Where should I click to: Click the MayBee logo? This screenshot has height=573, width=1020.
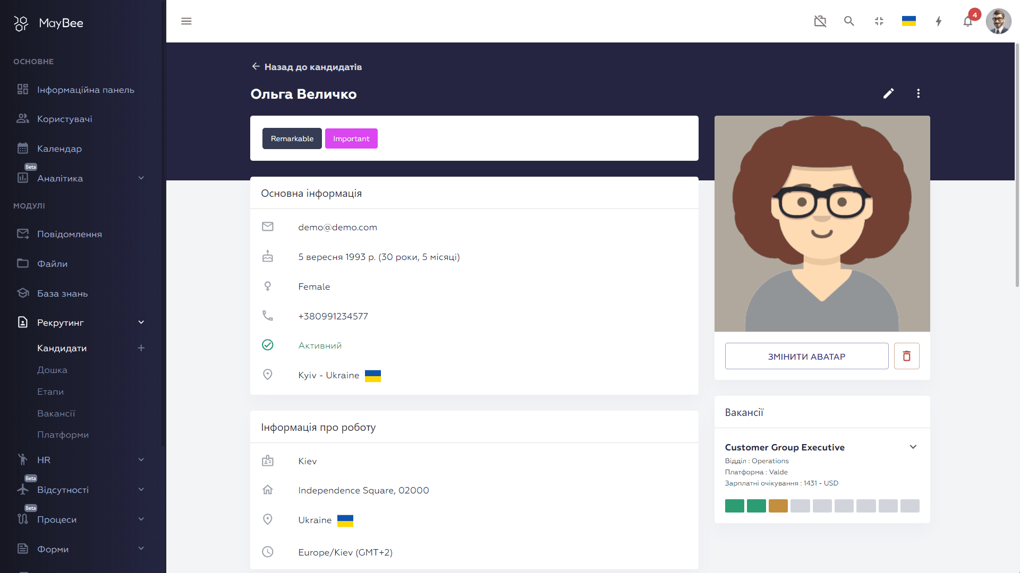tap(48, 23)
